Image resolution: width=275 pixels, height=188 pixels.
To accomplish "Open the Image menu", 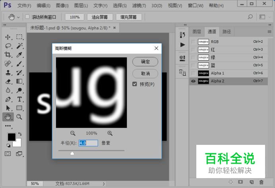I will 62,6.
